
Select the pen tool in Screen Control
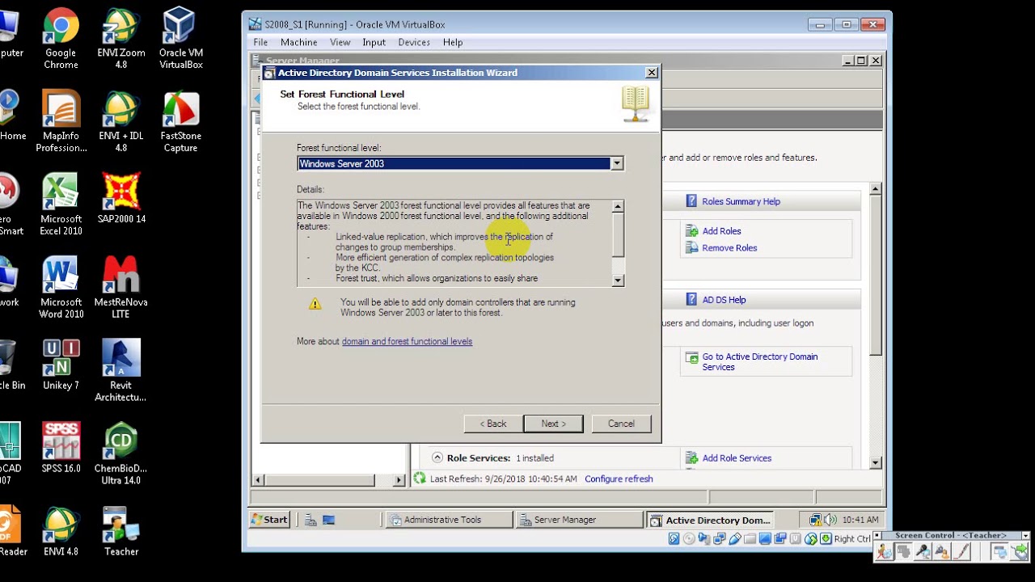click(x=961, y=551)
